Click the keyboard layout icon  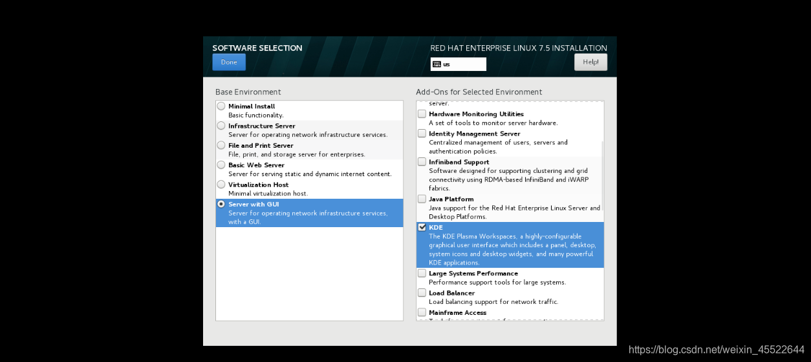click(437, 65)
